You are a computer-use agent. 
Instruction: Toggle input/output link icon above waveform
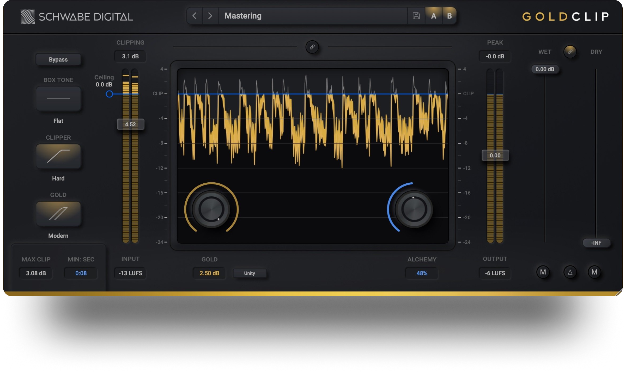click(312, 47)
